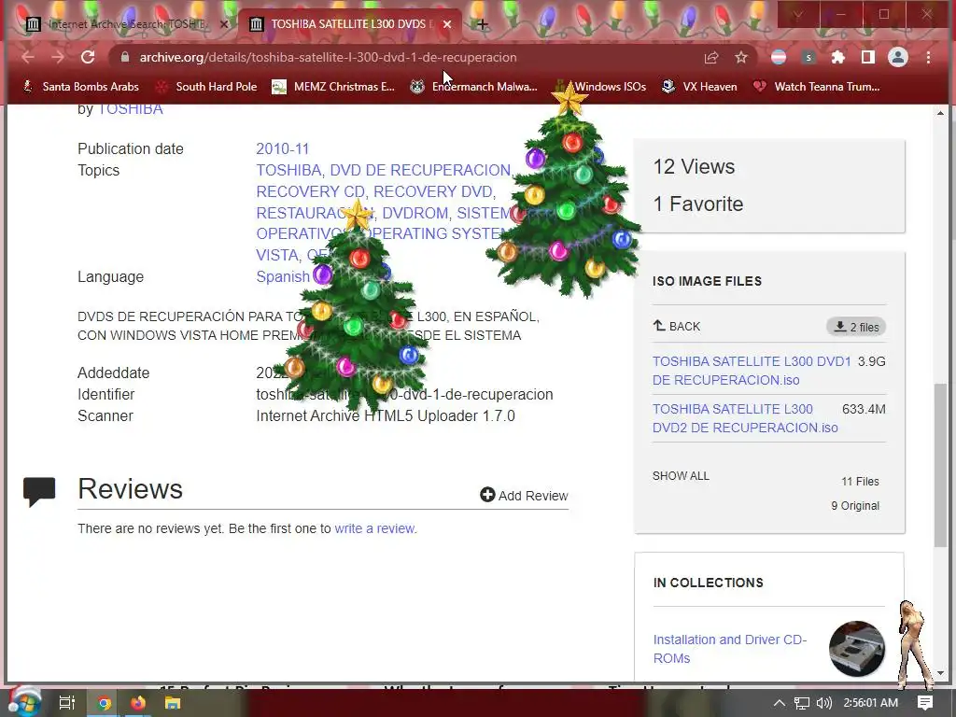Open the DVDROM topic link

point(415,213)
